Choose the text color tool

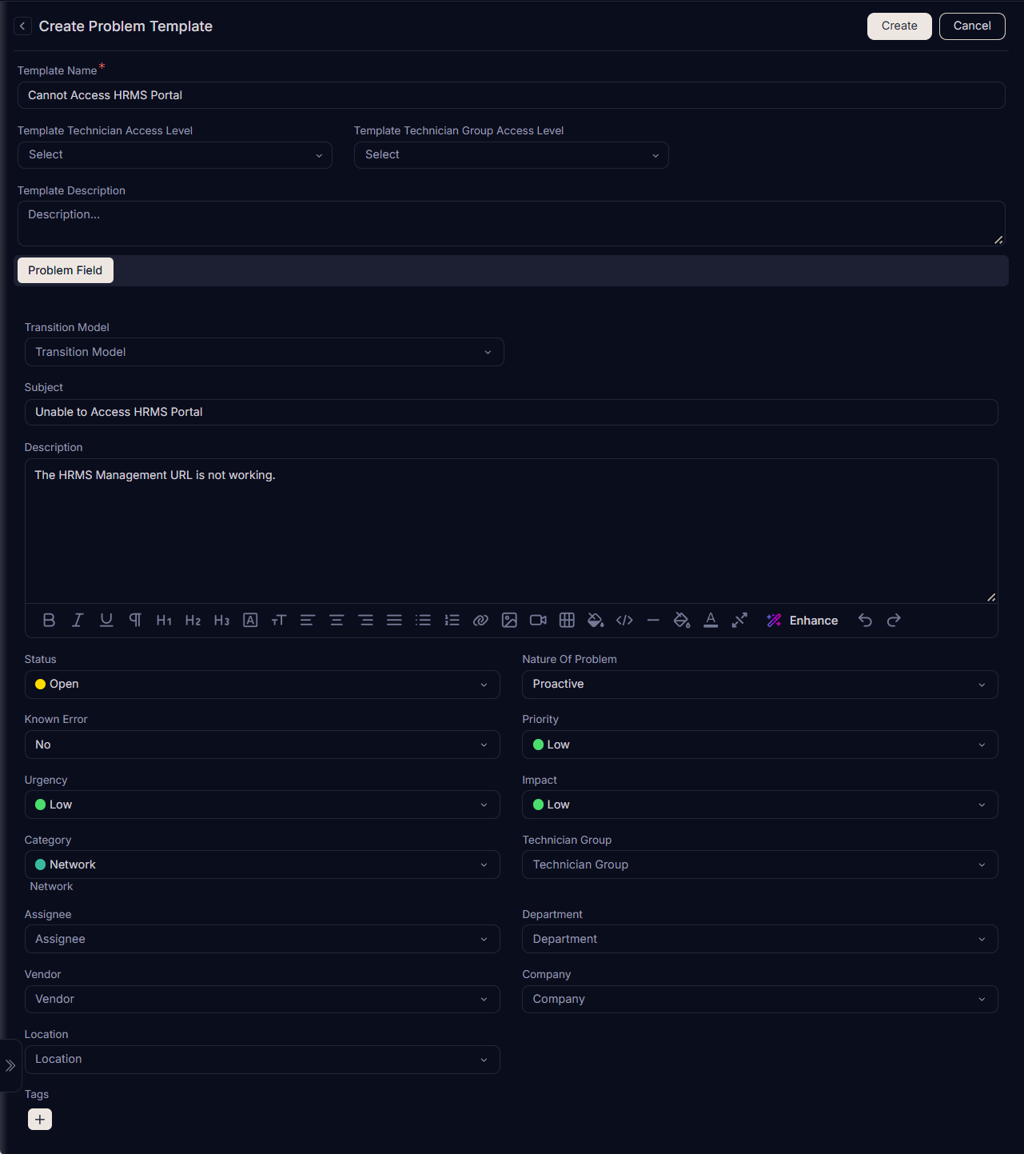[711, 621]
